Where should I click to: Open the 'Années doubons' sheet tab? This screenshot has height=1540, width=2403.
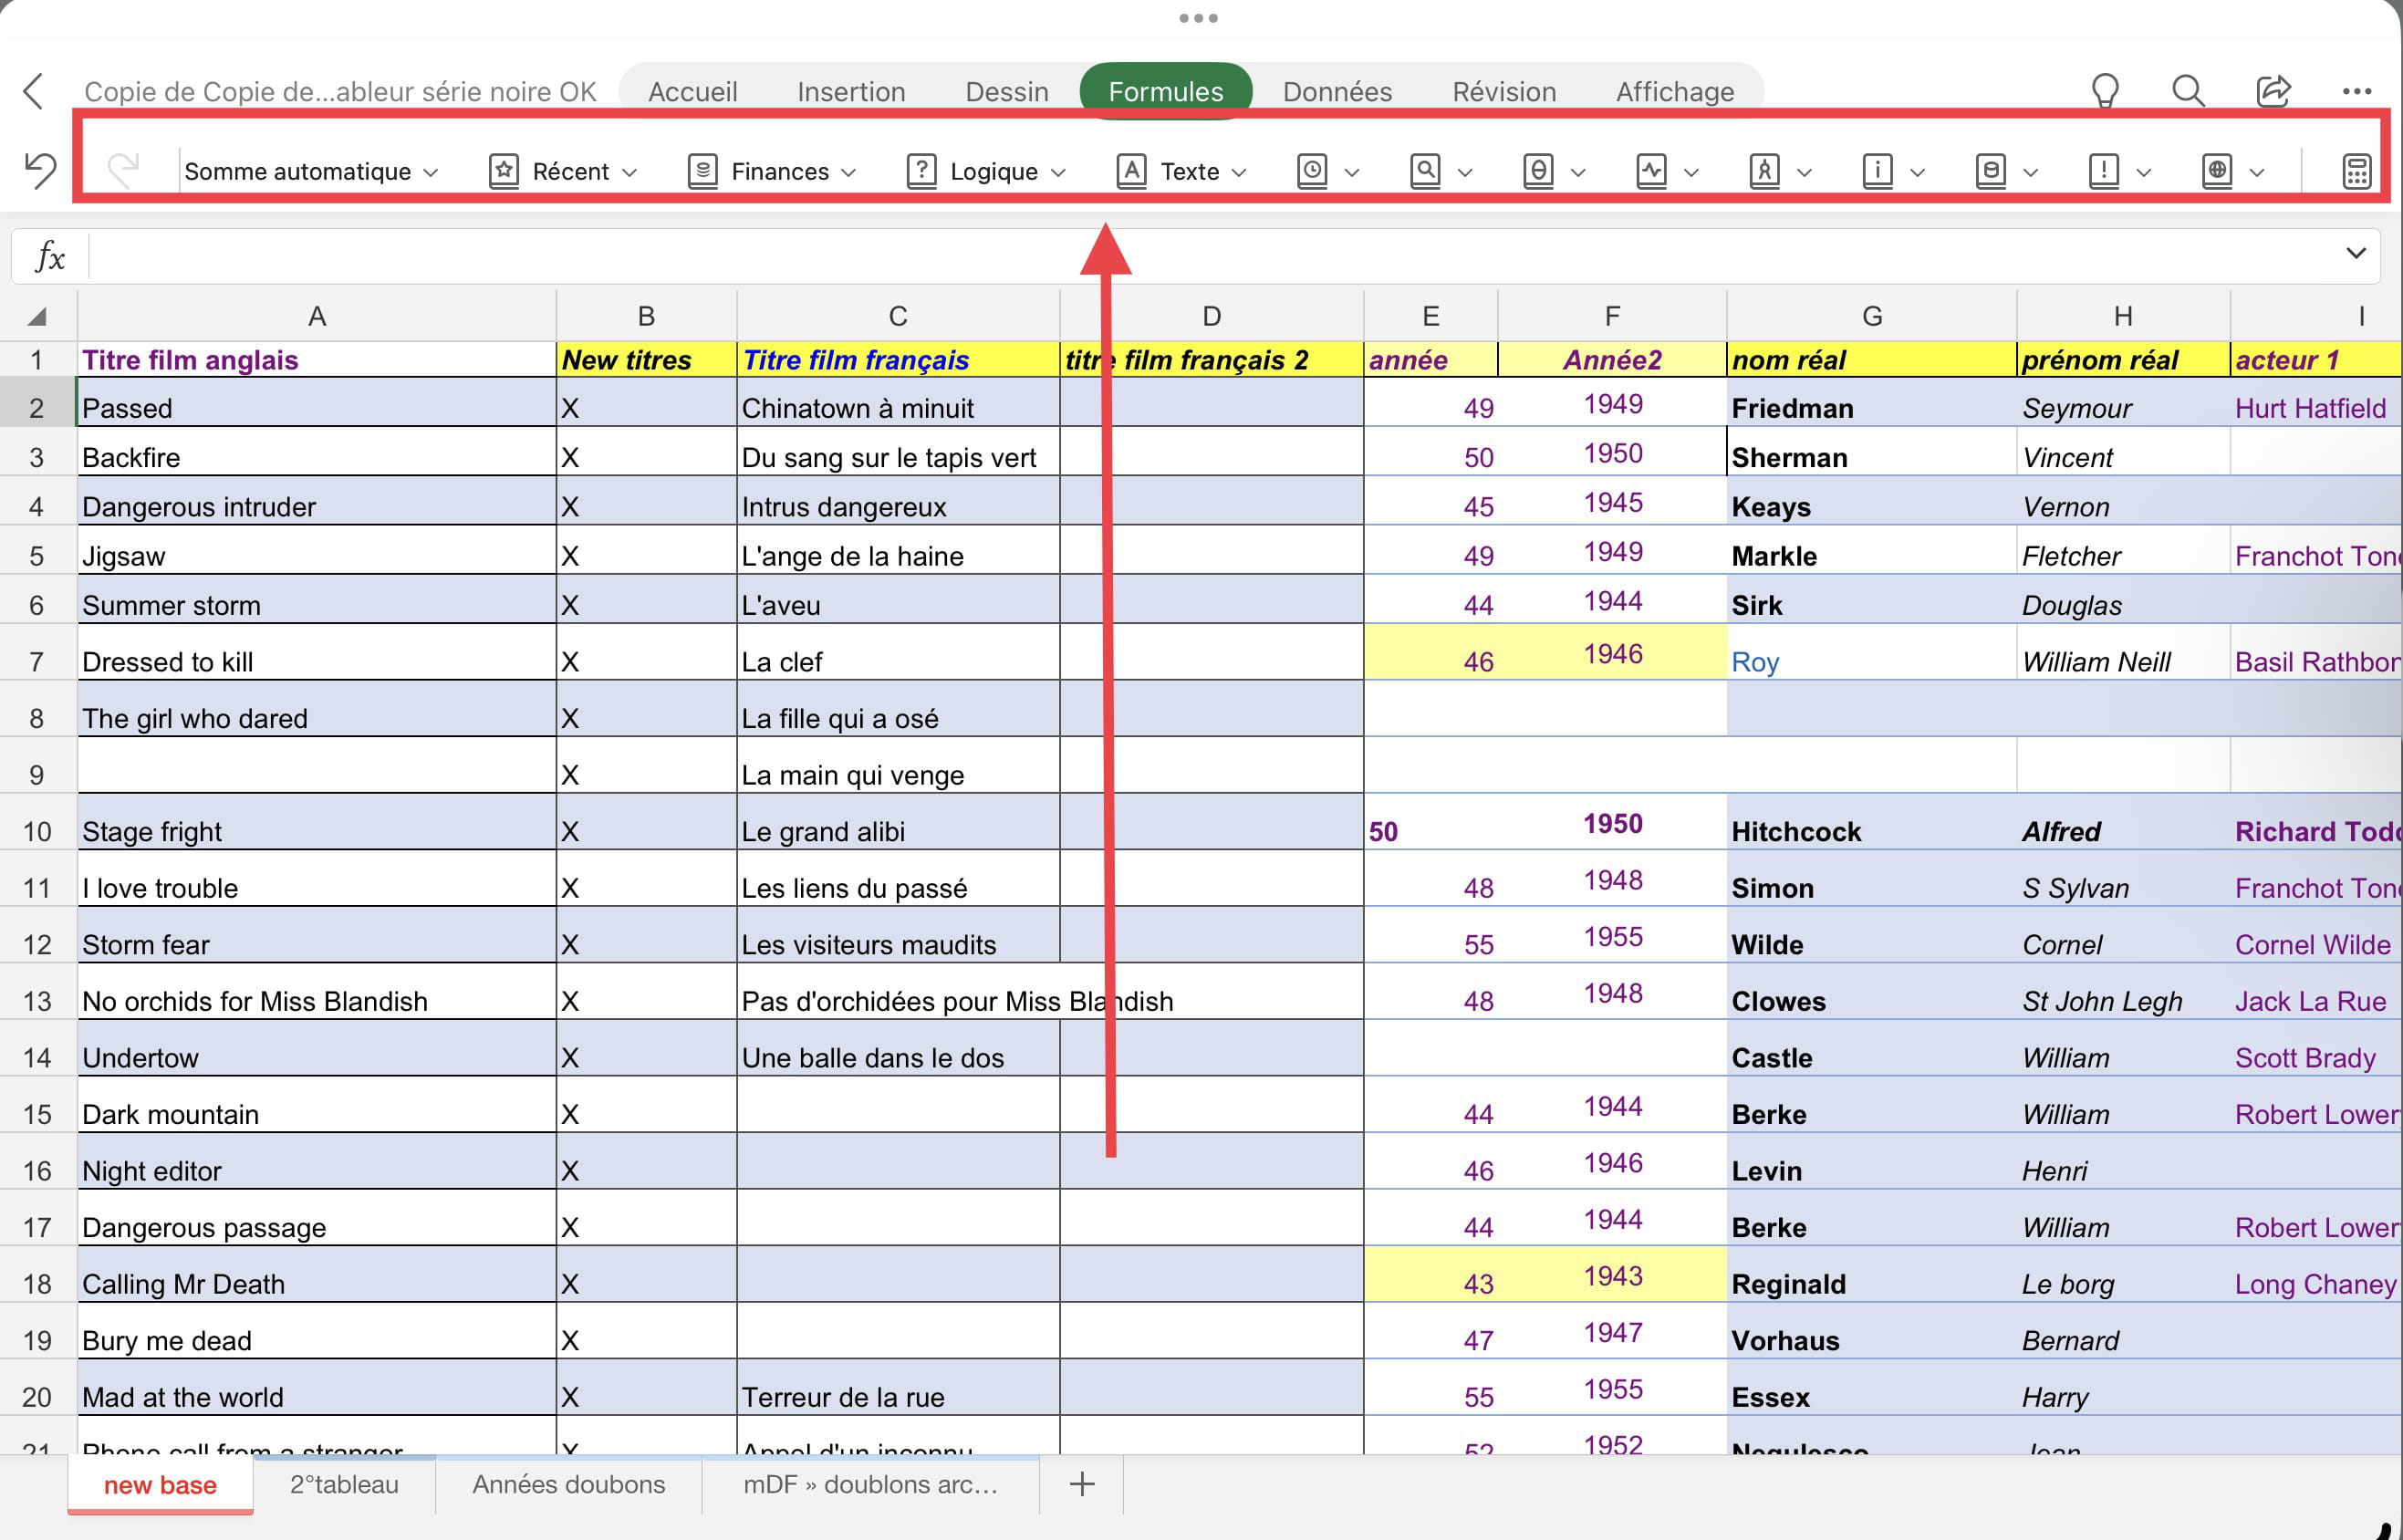[568, 1484]
